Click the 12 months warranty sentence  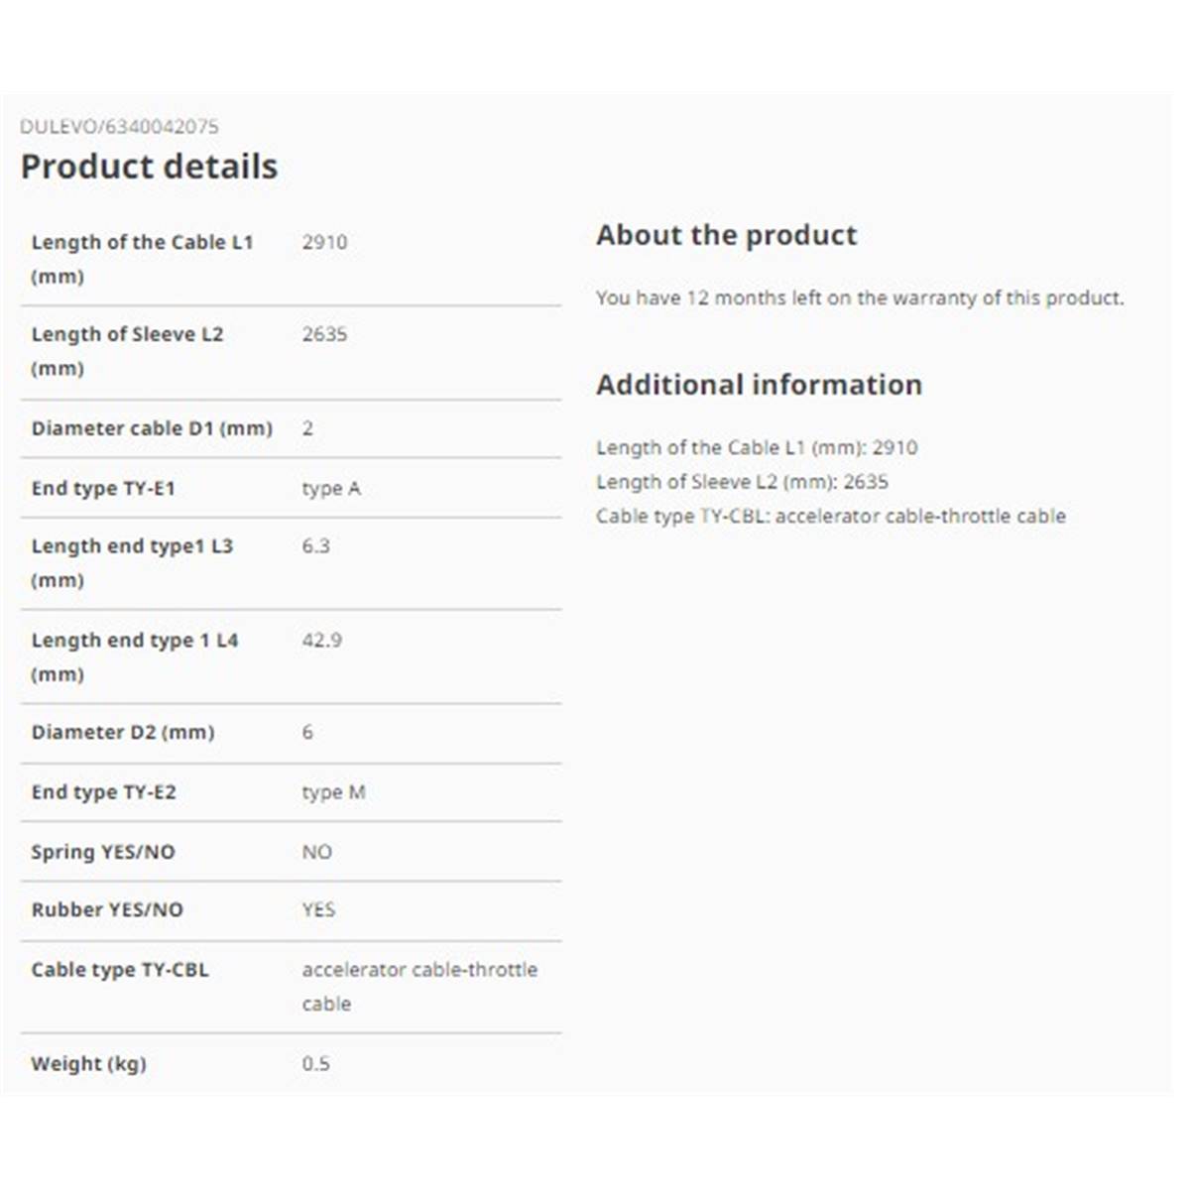(x=860, y=297)
